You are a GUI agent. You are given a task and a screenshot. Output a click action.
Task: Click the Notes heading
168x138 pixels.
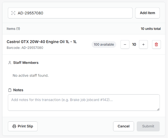18,90
